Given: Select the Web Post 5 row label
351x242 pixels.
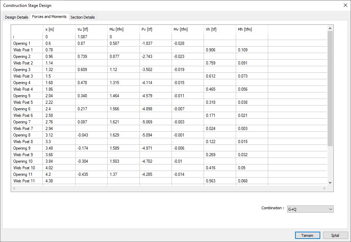Looking at the screenshot, I should point(23,102).
